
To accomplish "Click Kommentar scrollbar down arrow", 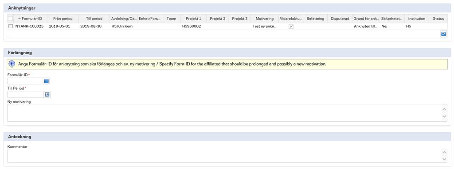I will tap(445, 159).
